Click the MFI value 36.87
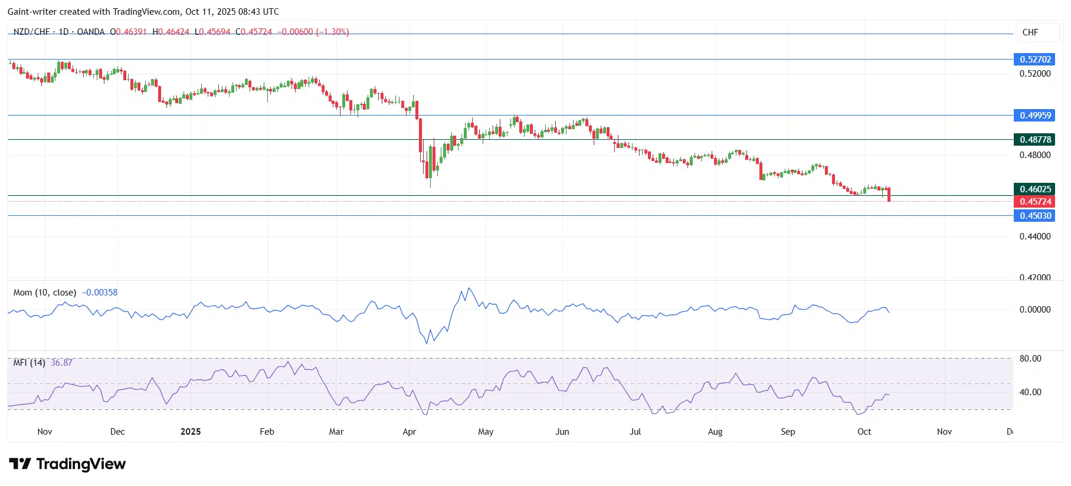 pos(61,363)
